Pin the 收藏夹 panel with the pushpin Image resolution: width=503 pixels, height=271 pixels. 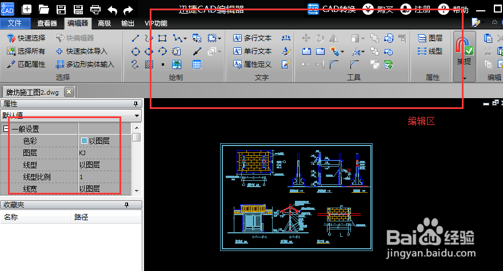point(127,205)
